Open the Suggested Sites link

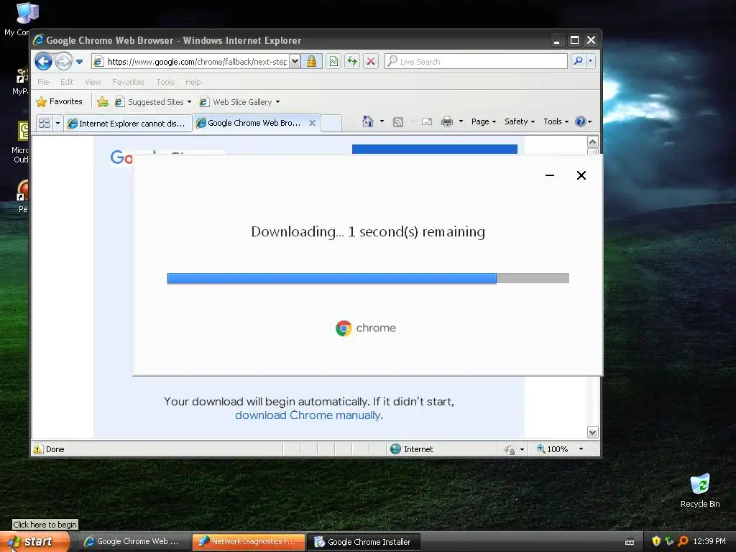click(153, 102)
